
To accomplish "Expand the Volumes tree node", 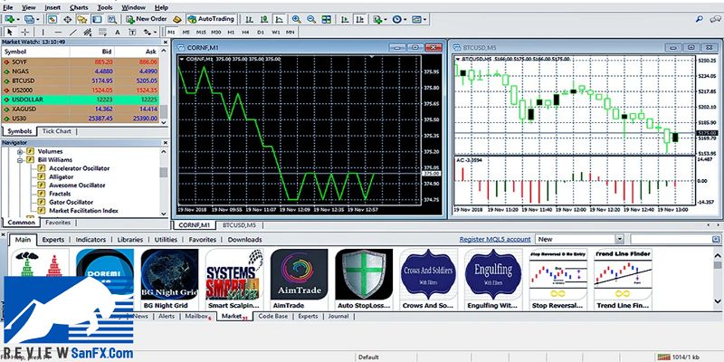I will [x=20, y=151].
